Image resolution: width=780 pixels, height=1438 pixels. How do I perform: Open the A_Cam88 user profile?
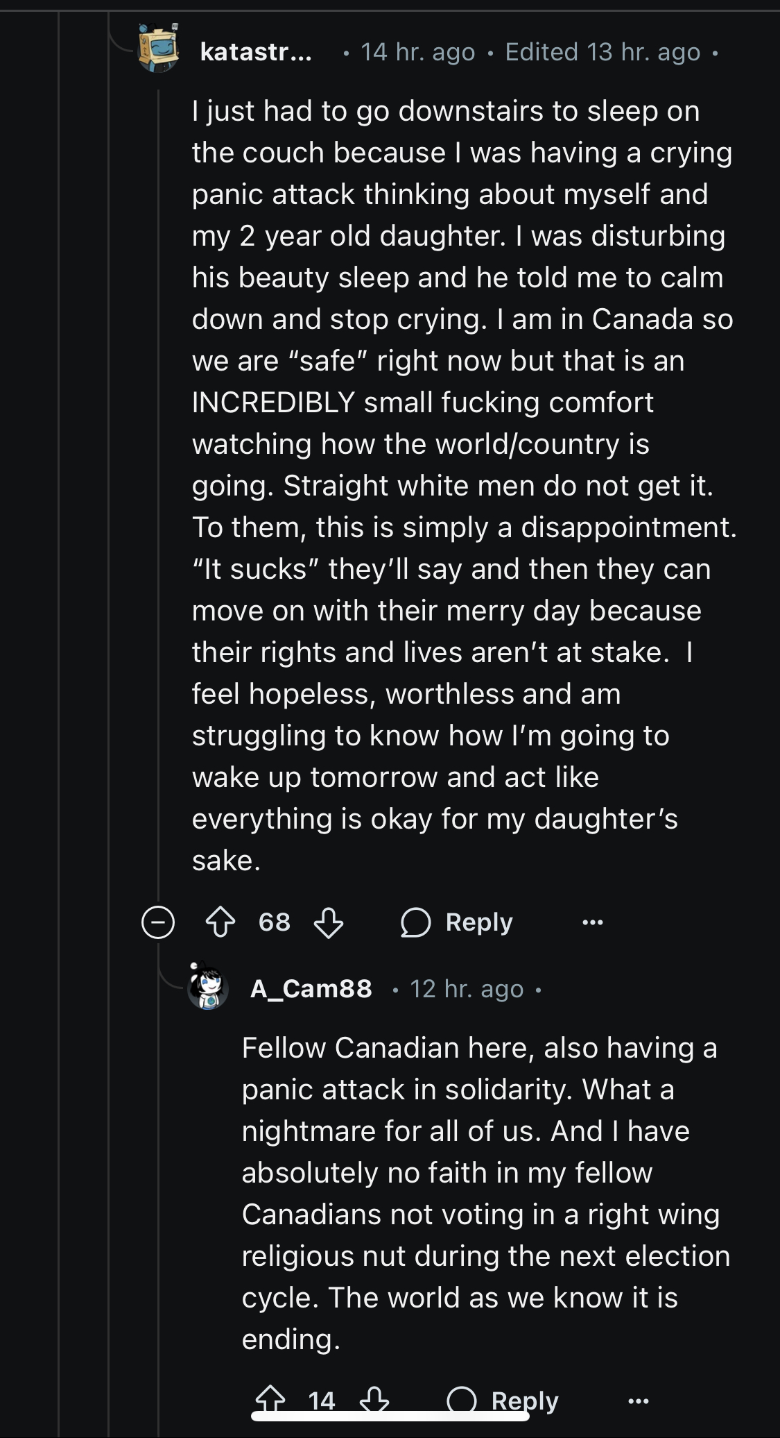pyautogui.click(x=311, y=988)
